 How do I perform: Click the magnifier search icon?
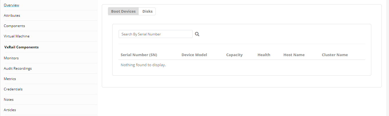tap(197, 34)
